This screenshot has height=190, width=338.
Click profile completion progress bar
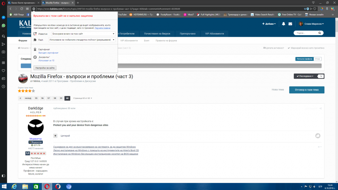171,66
